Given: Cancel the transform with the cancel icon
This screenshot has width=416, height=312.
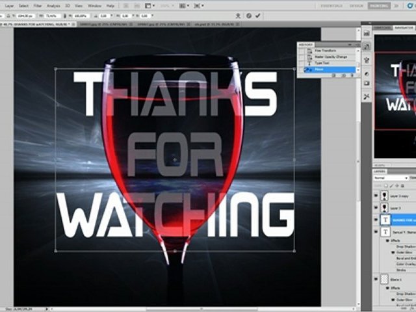Looking at the screenshot, I should (248, 16).
